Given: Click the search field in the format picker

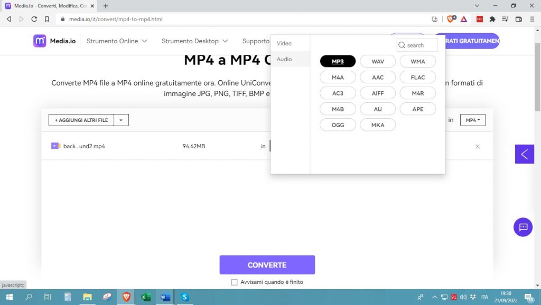Looking at the screenshot, I should 417,45.
